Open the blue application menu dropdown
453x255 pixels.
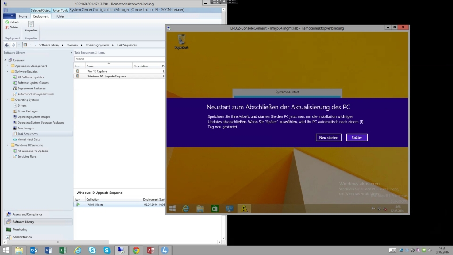9,16
